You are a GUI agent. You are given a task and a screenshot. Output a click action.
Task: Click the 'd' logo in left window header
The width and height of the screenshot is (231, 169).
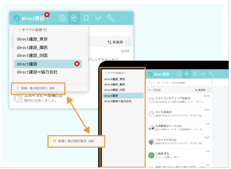pos(17,18)
